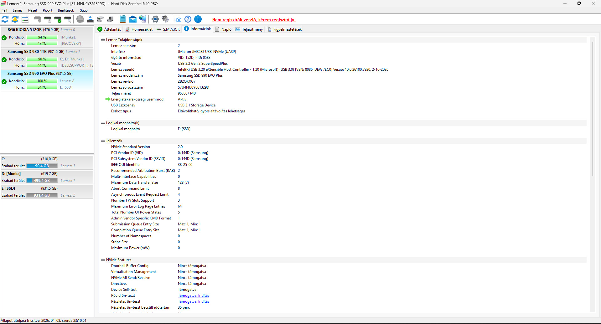Click green arrow beside Energiatakarékossági üzemmód

pyautogui.click(x=108, y=99)
